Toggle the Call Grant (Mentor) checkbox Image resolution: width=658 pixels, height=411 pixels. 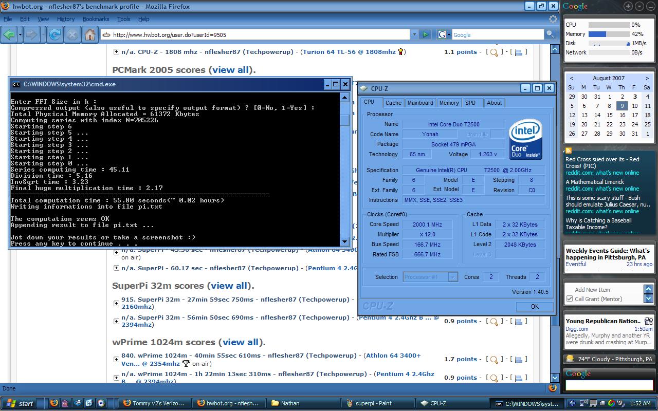coord(570,299)
